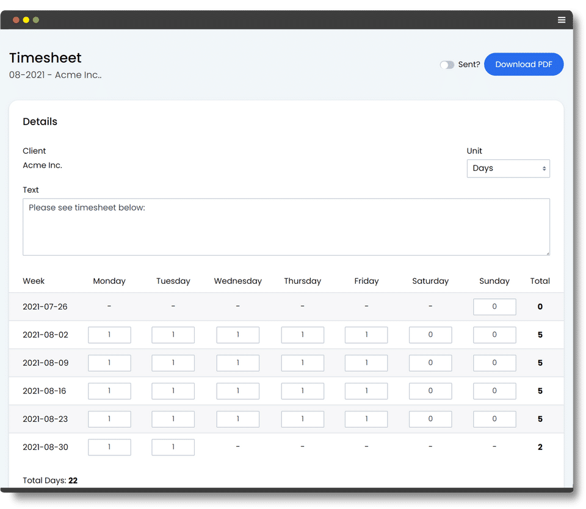586x509 pixels.
Task: Click the Details section heading
Action: 40,122
